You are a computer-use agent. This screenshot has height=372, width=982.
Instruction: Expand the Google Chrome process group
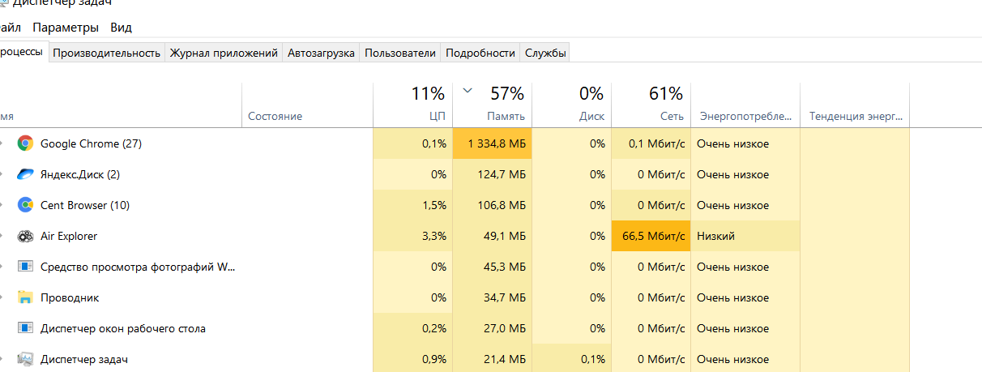pos(2,143)
